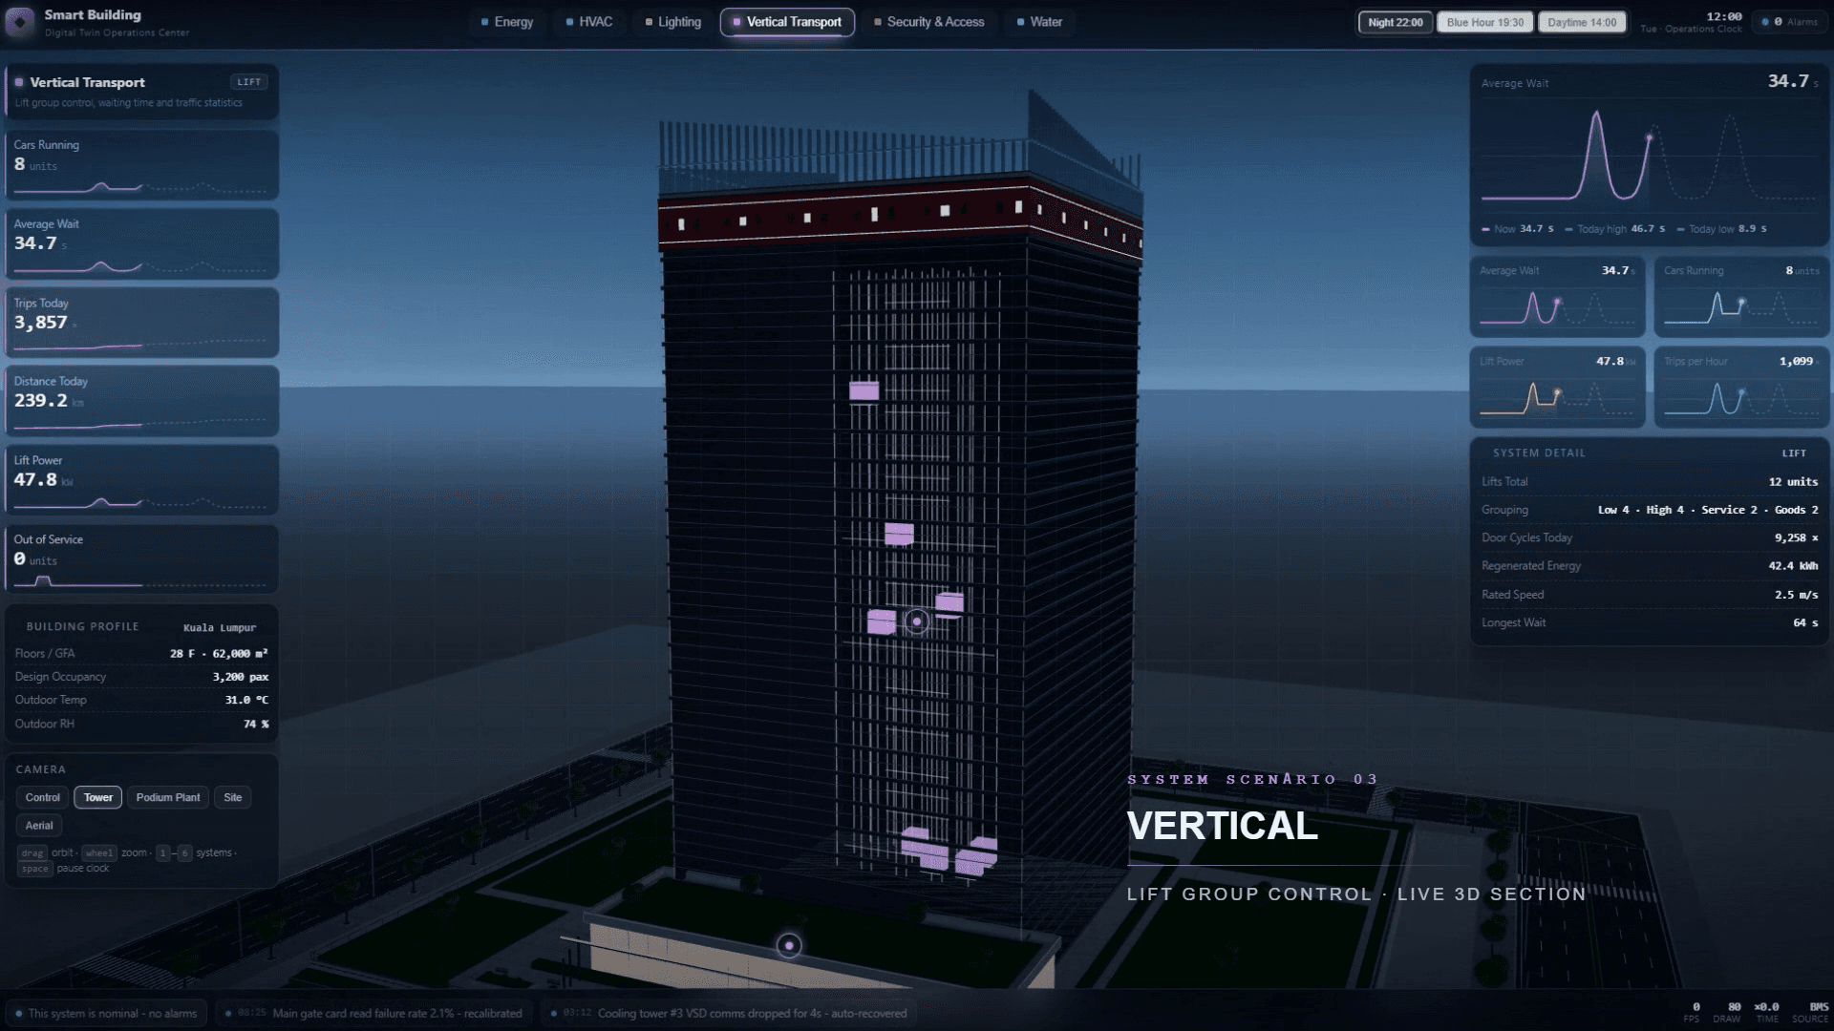Open the Energy system tab
1834x1031 pixels.
coord(507,22)
